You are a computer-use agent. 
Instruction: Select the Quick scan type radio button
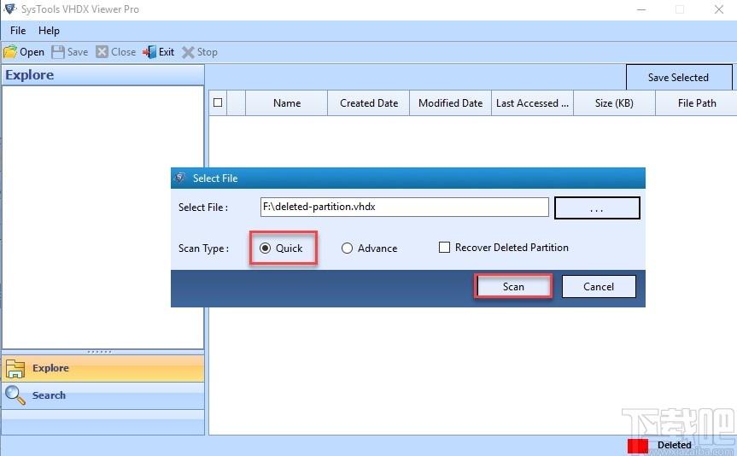(x=265, y=248)
